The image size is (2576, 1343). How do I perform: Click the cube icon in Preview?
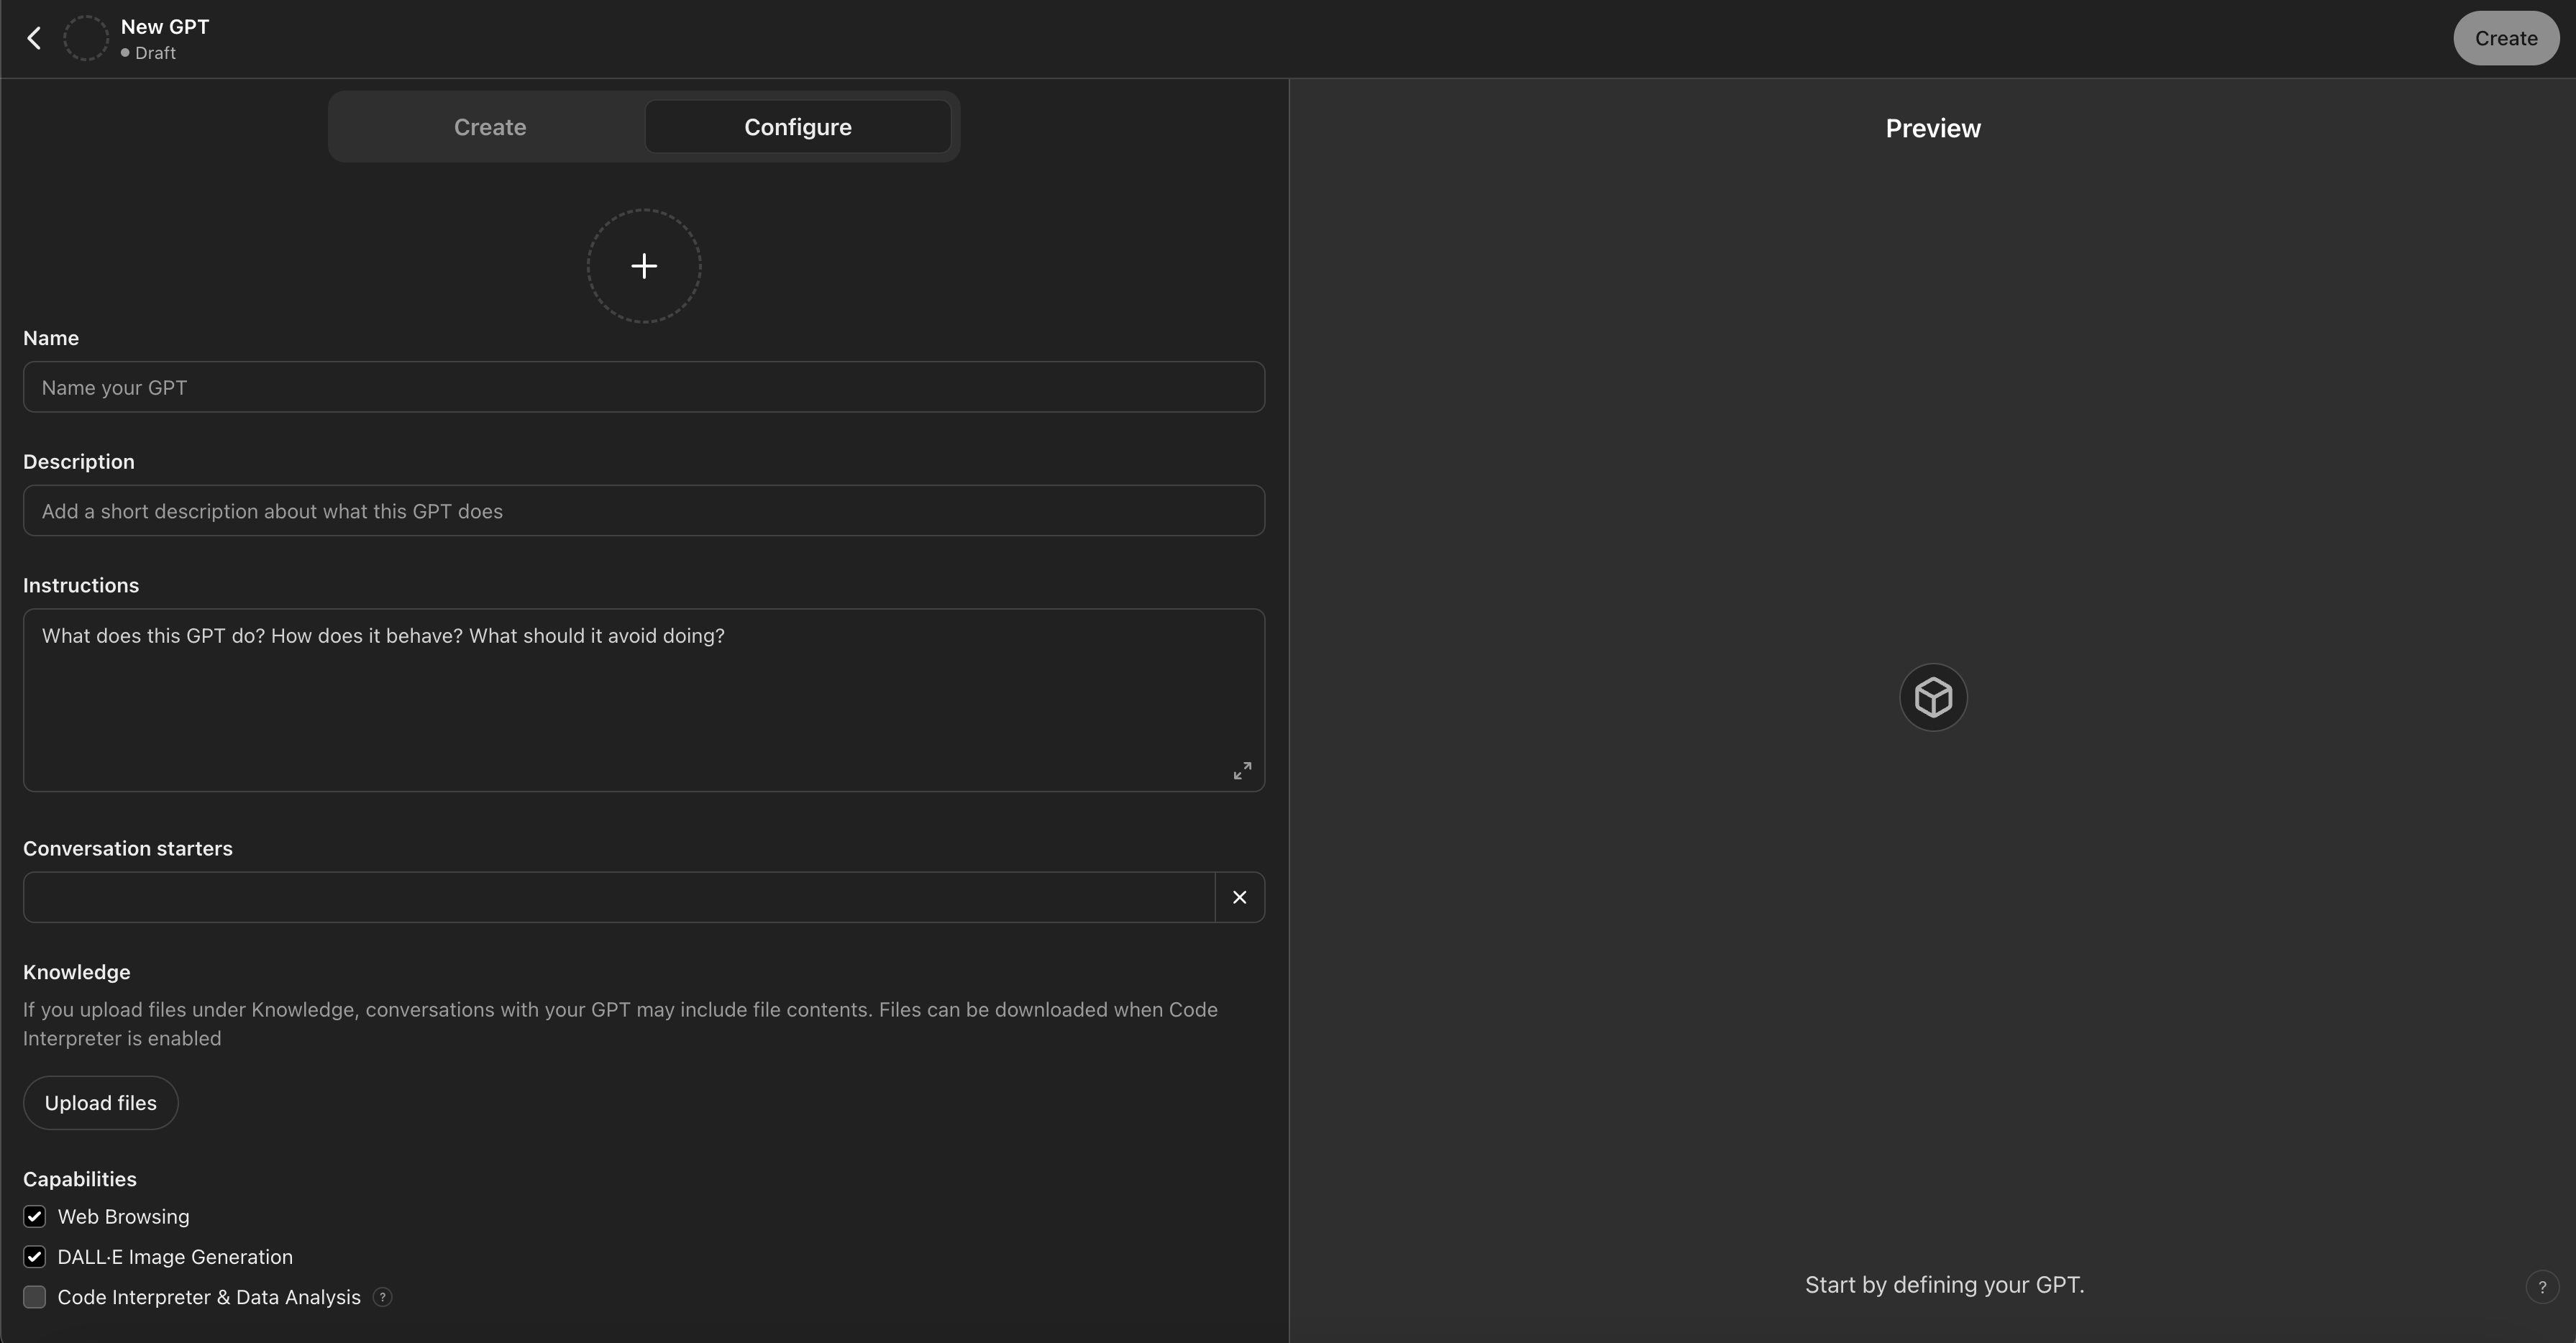(1933, 697)
